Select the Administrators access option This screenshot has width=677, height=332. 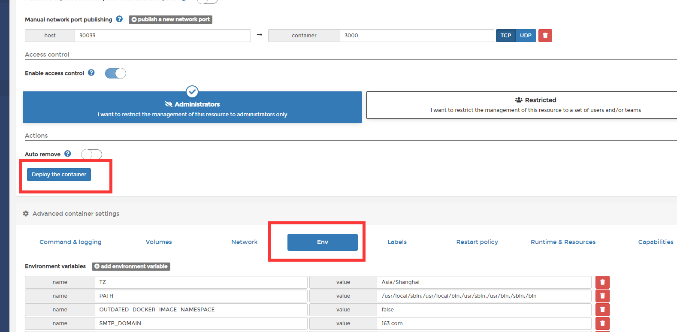pyautogui.click(x=192, y=107)
